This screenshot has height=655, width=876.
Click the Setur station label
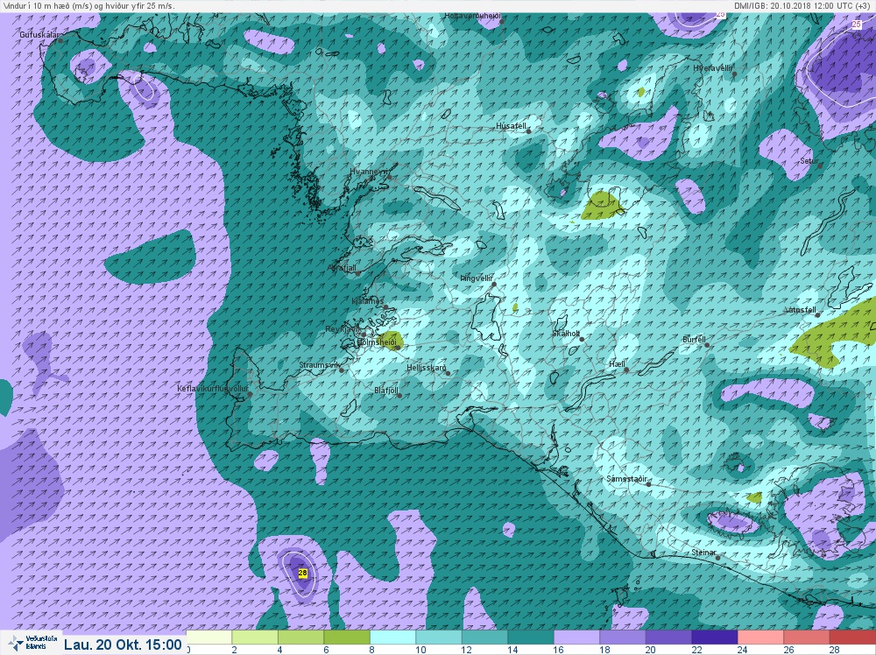click(x=809, y=161)
